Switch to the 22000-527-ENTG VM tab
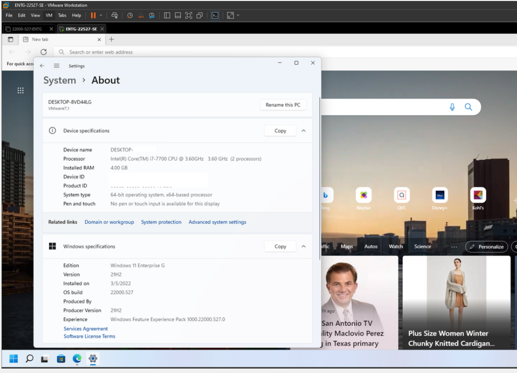 pos(27,29)
